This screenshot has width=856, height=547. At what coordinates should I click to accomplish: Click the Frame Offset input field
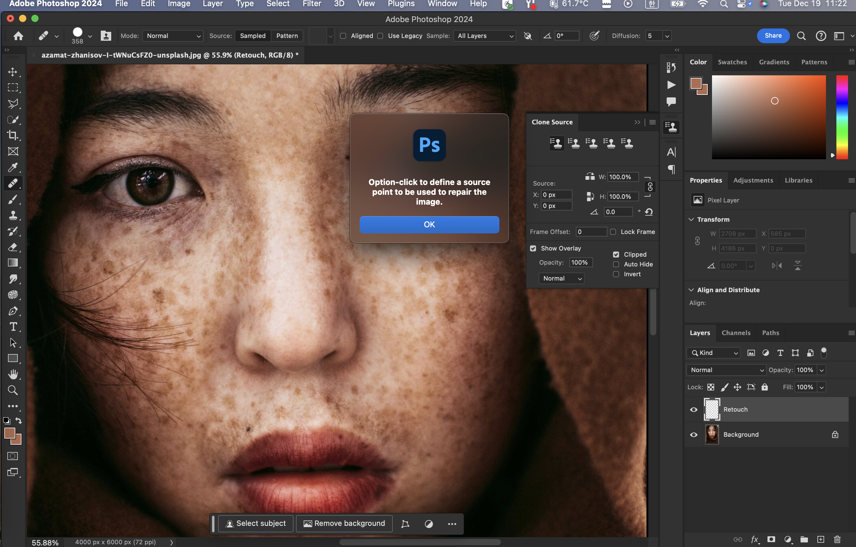coord(591,232)
